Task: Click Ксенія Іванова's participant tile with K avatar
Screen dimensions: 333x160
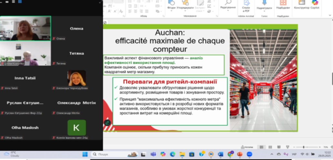Action: (x=76, y=128)
